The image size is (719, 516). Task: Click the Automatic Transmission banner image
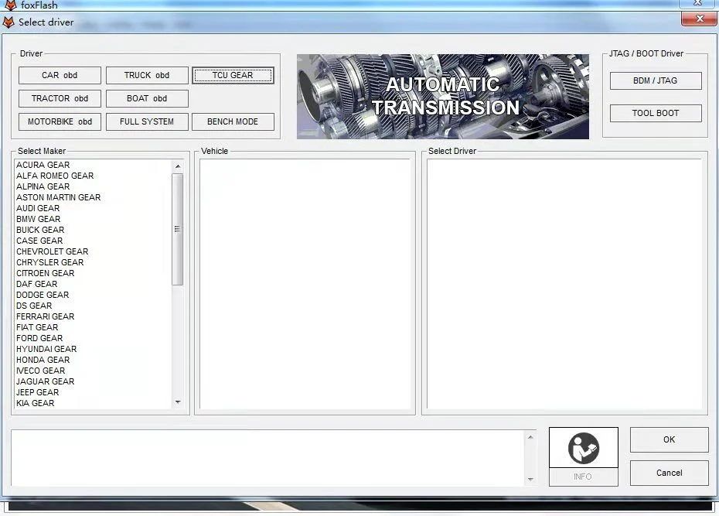pyautogui.click(x=443, y=97)
